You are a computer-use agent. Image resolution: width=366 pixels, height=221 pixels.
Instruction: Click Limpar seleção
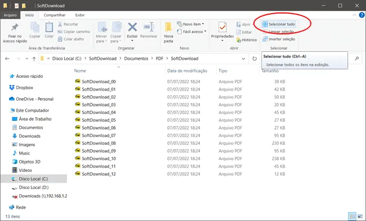[x=278, y=32]
